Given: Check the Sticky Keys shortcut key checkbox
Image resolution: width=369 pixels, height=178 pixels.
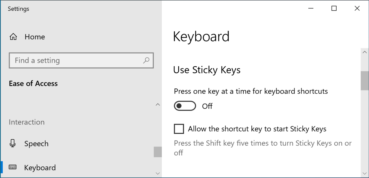Looking at the screenshot, I should [179, 129].
